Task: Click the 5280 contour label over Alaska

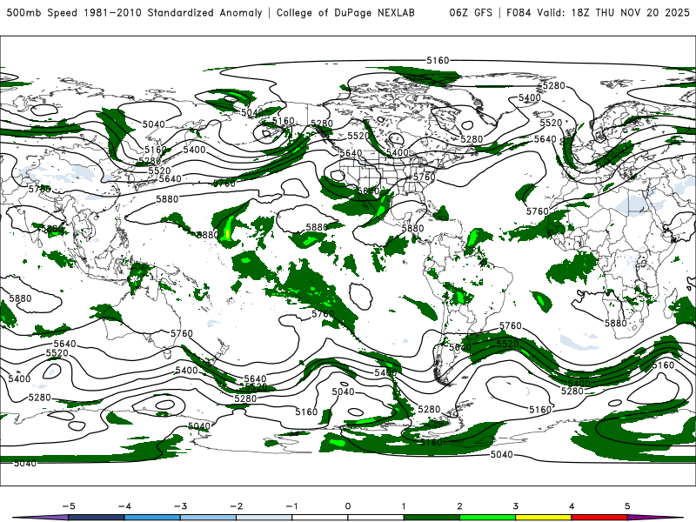Action: click(322, 124)
